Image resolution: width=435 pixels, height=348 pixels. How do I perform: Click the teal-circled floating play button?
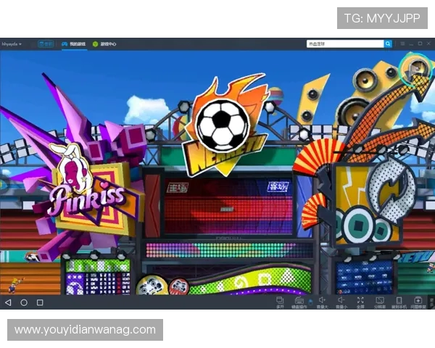(x=415, y=69)
